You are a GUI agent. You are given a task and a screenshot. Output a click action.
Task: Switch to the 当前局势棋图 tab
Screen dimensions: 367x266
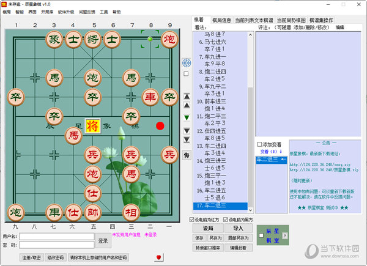click(x=291, y=20)
